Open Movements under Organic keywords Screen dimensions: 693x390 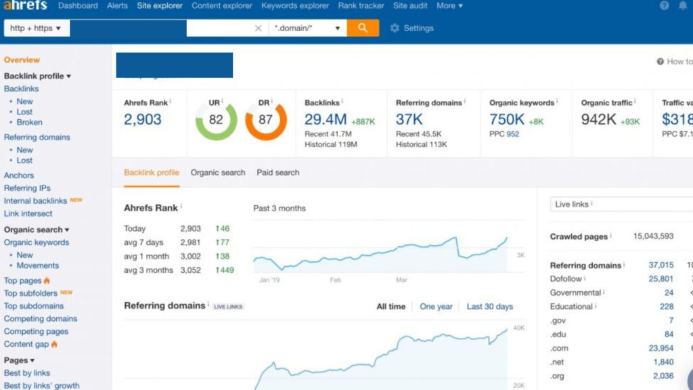38,265
